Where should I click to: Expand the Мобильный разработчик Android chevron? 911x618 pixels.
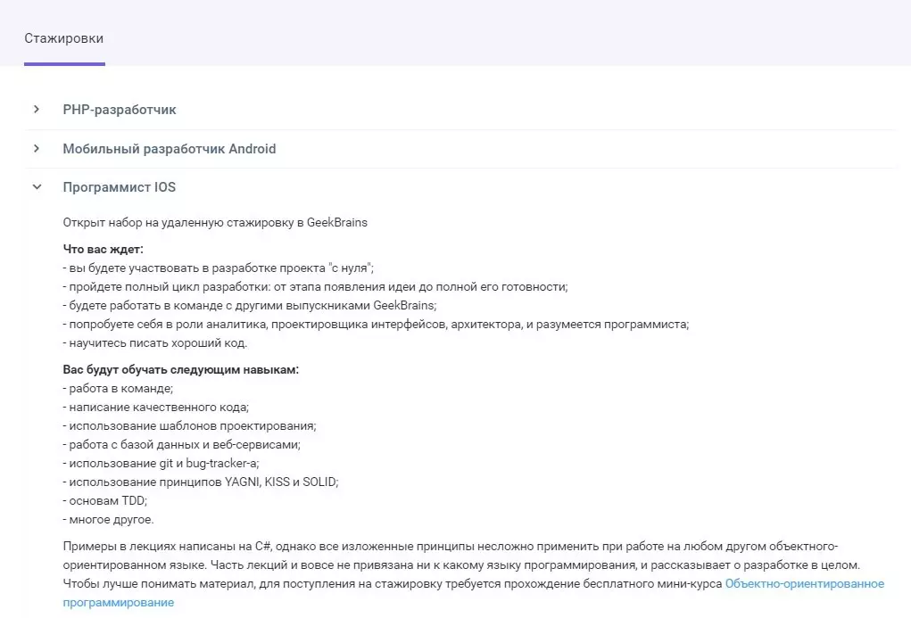(x=37, y=149)
